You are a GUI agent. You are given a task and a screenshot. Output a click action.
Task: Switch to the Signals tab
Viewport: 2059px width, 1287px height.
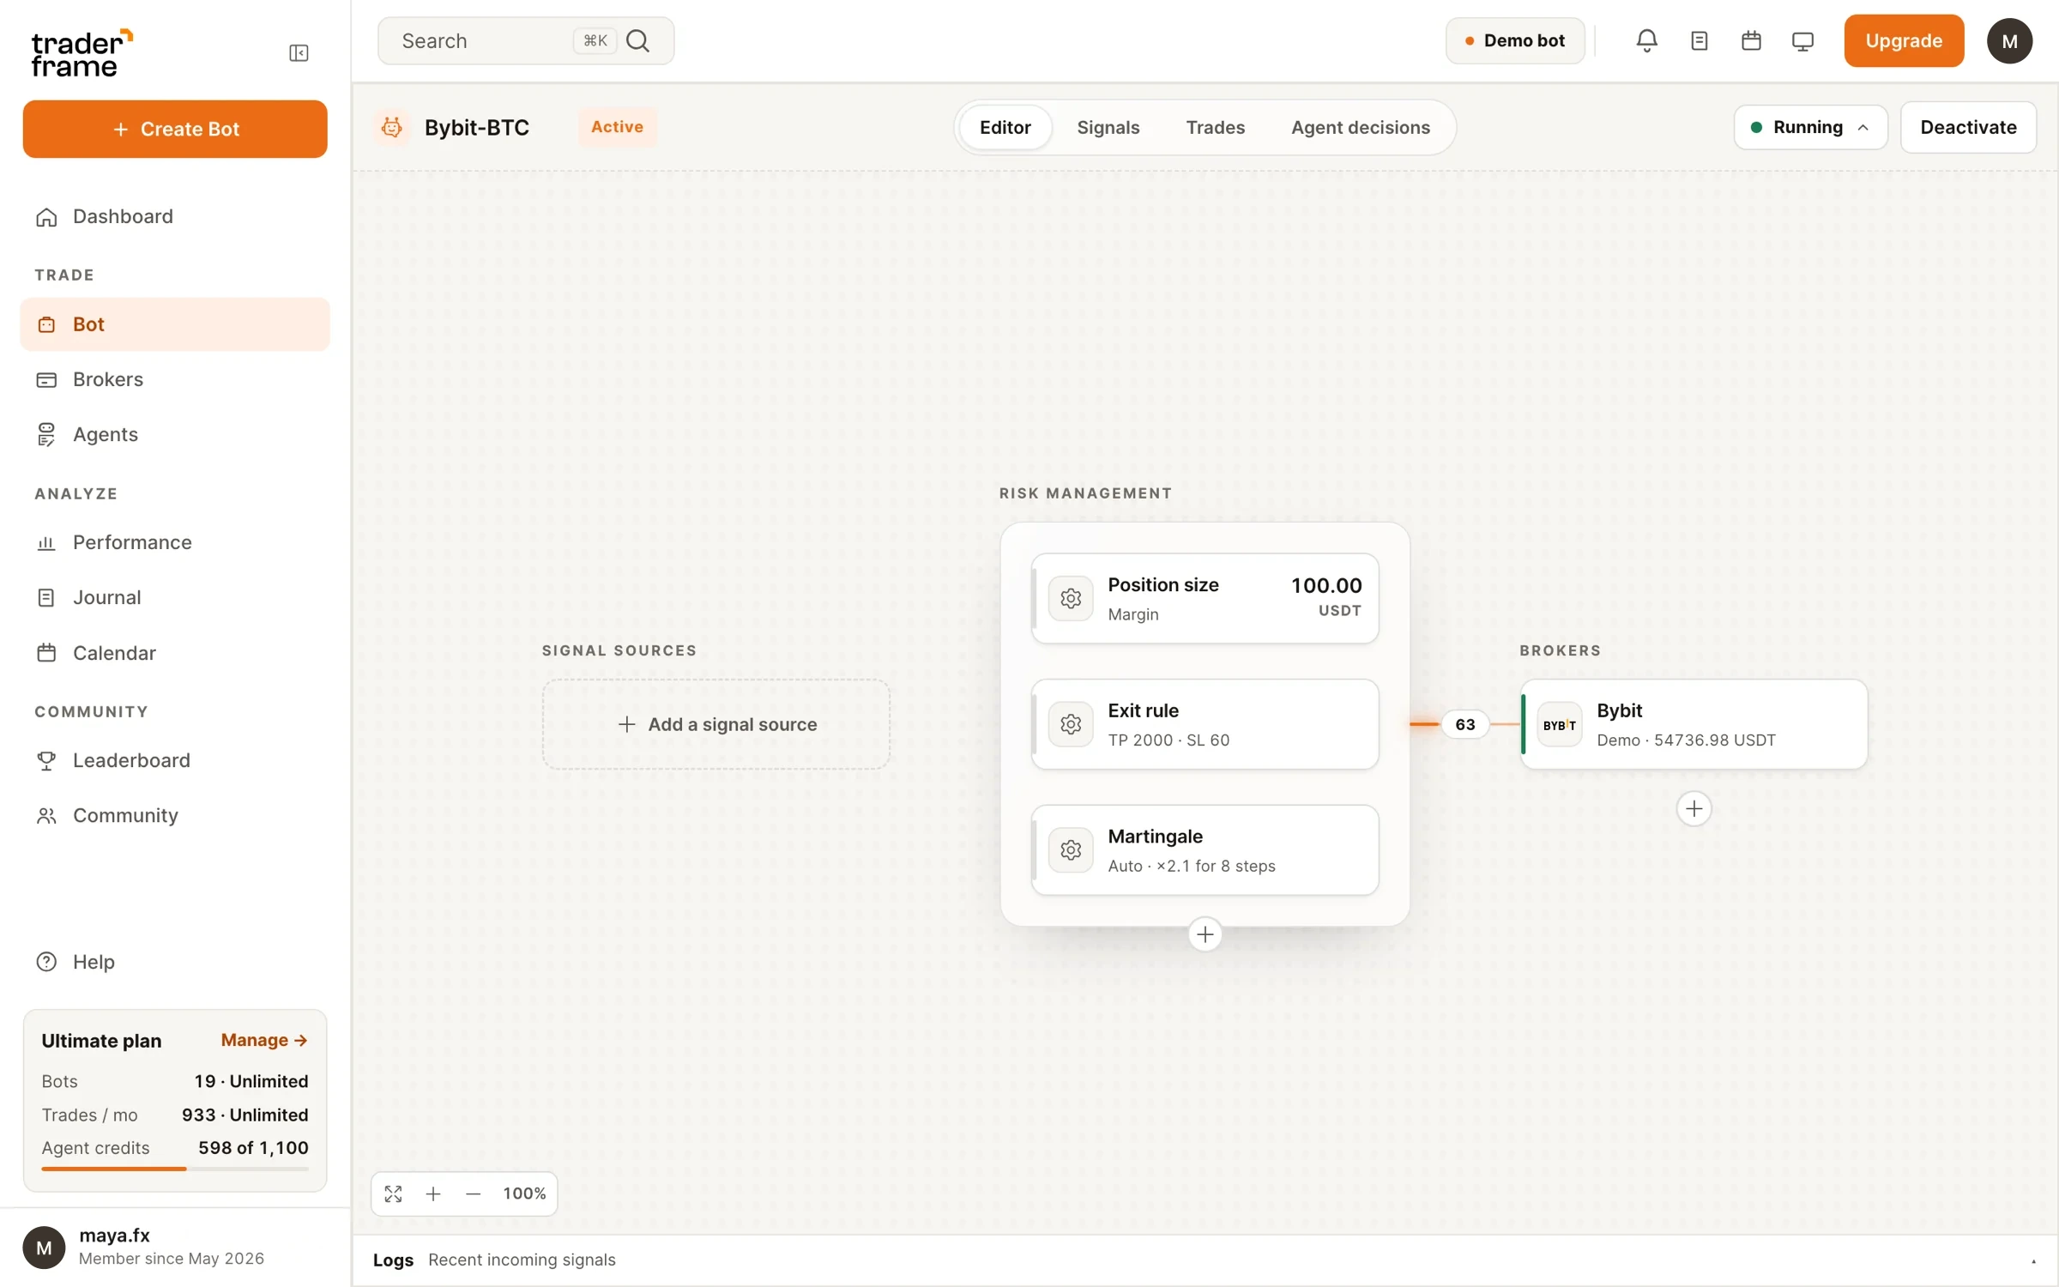click(1108, 127)
